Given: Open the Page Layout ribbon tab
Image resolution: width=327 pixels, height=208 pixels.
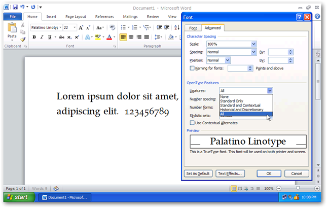Looking at the screenshot, I should point(76,16).
